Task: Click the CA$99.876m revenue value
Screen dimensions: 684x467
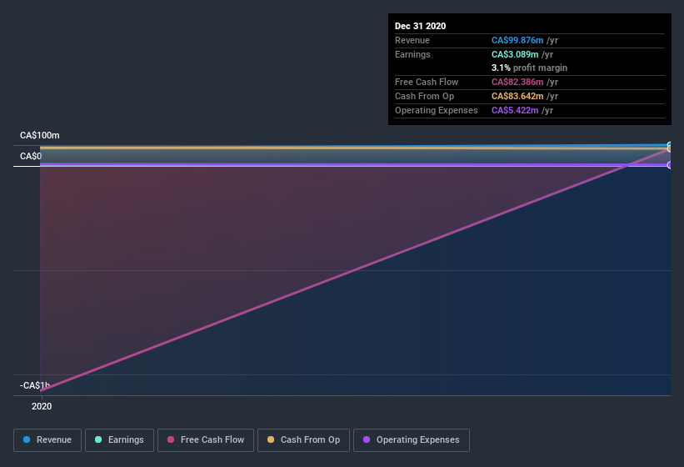Action: click(517, 40)
